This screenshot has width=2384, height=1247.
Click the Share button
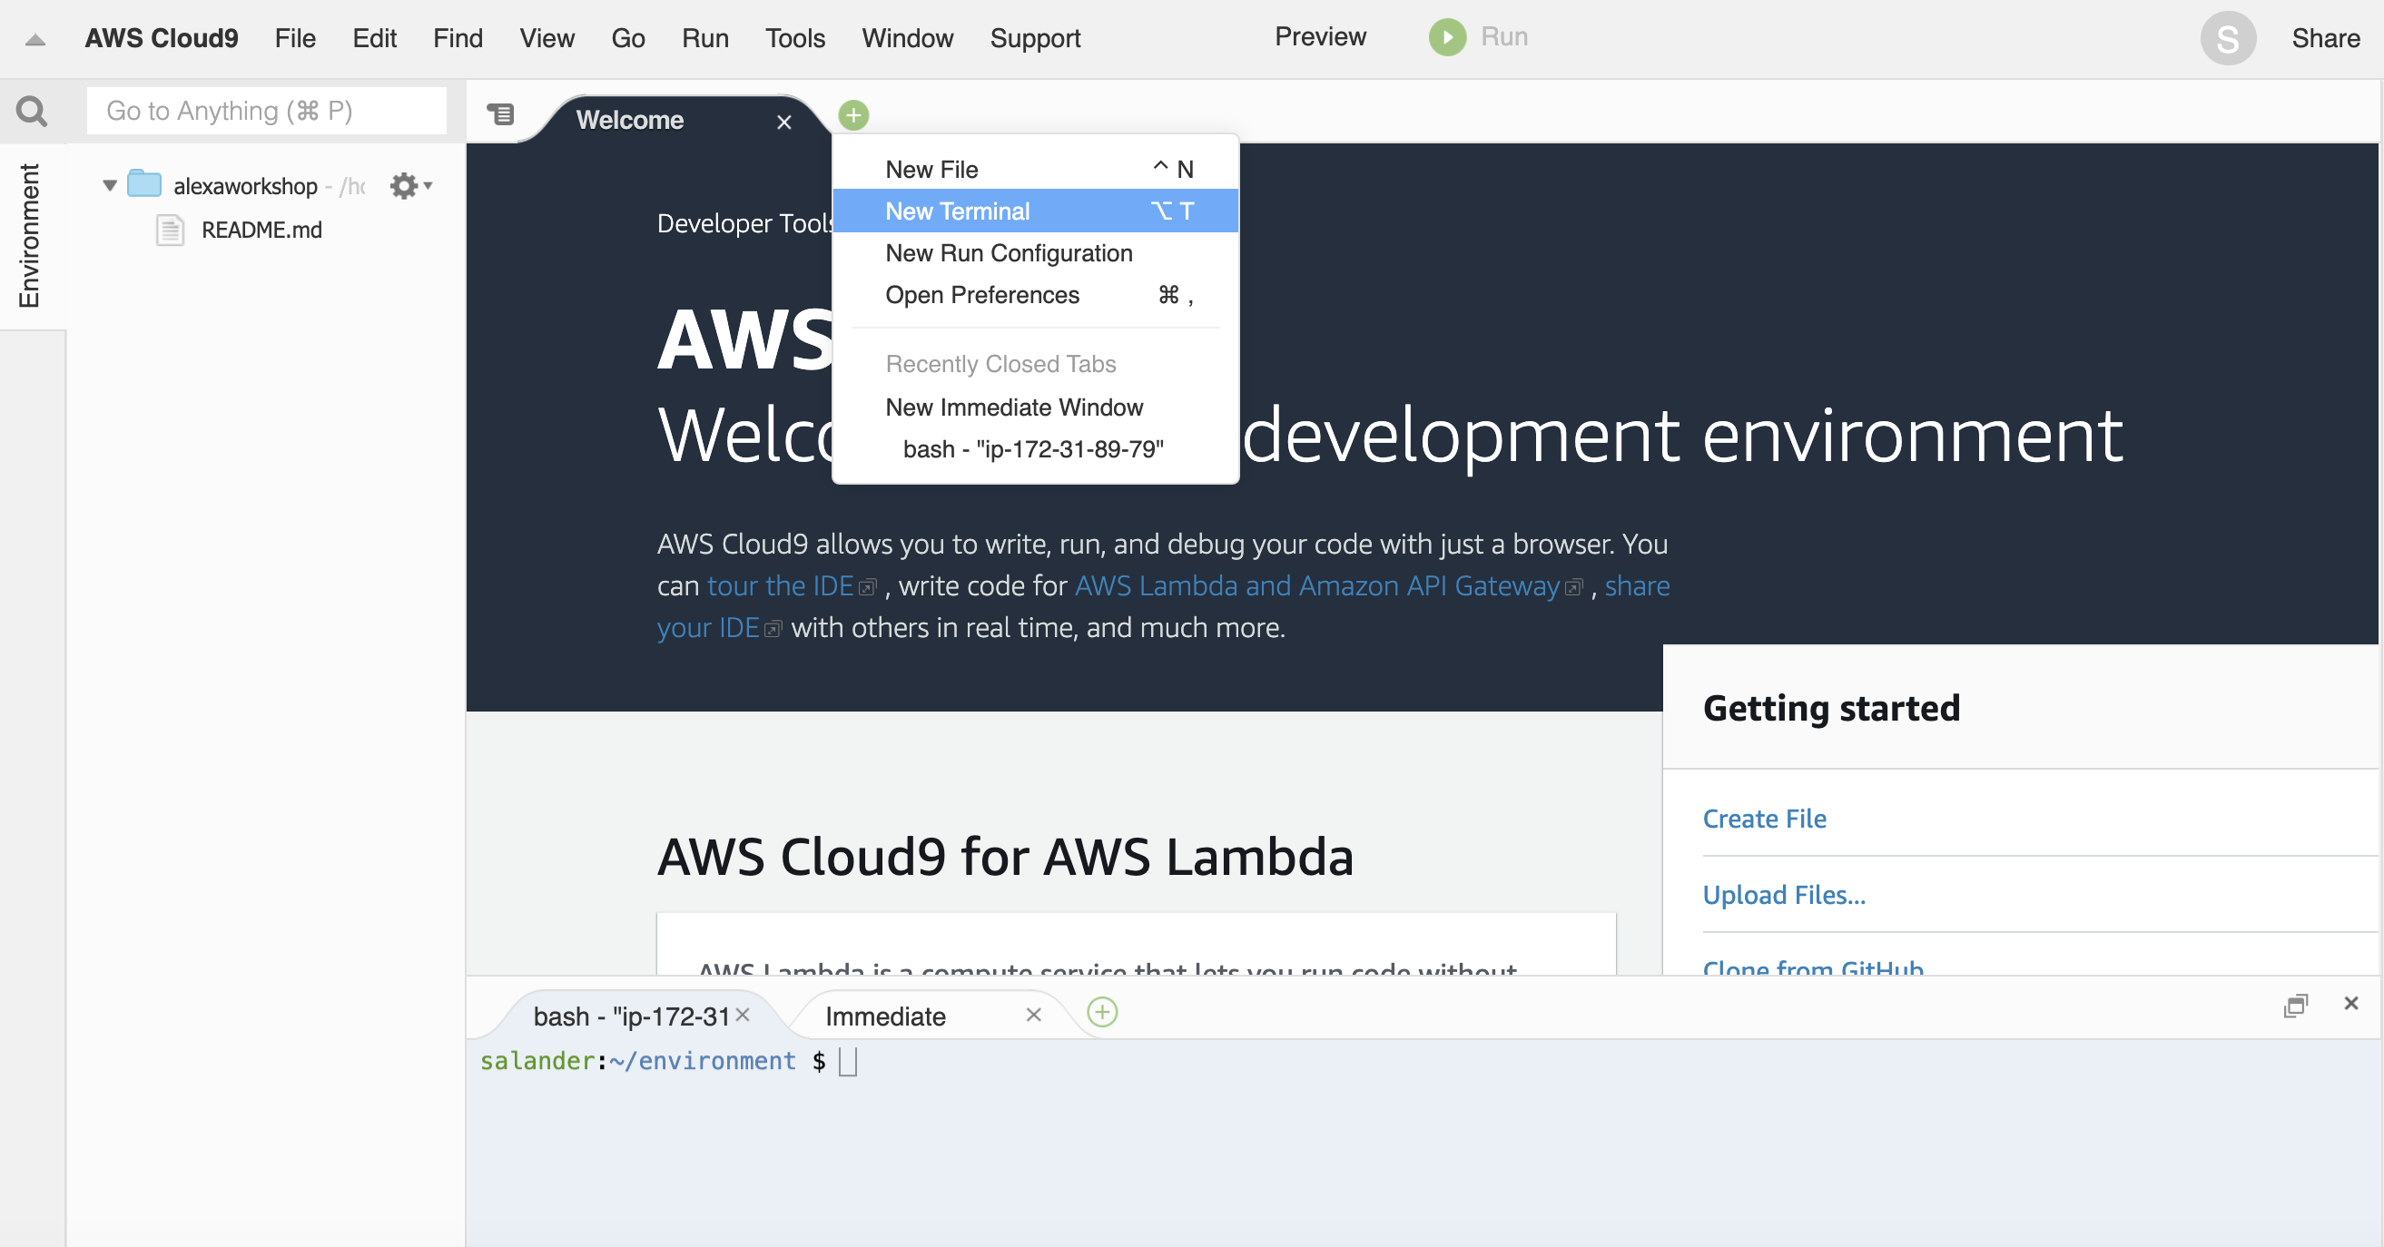[x=2325, y=38]
